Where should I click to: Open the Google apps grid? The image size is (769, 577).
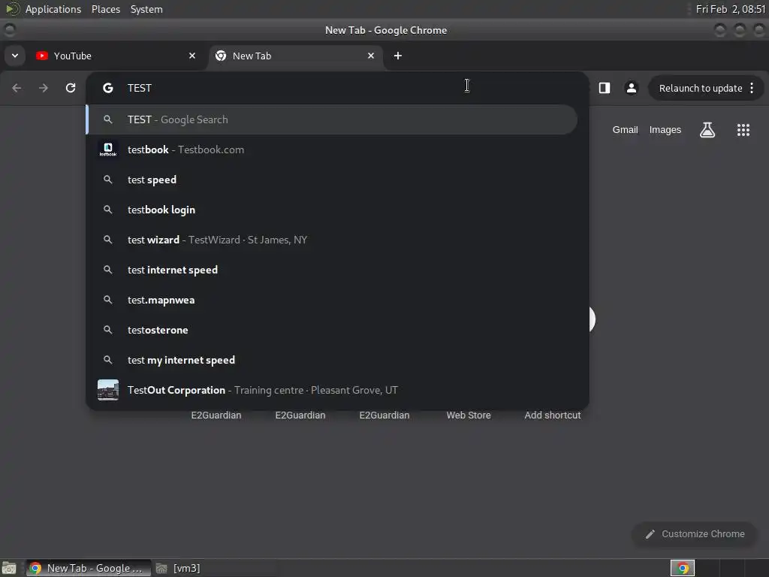click(x=743, y=130)
